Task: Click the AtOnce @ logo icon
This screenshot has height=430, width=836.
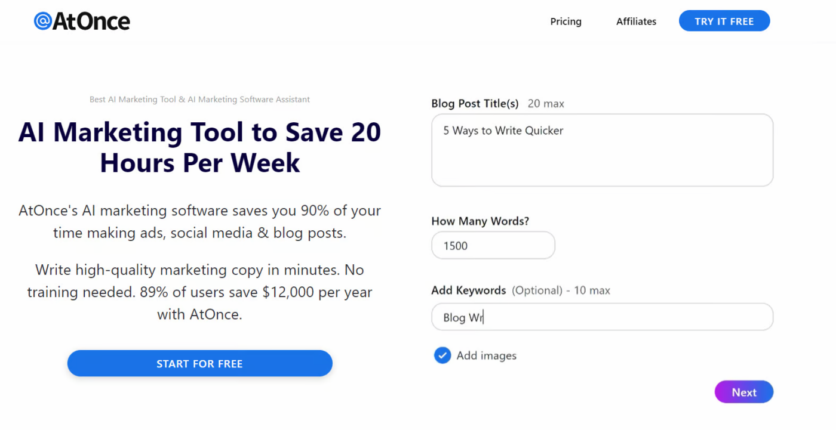Action: pos(43,21)
